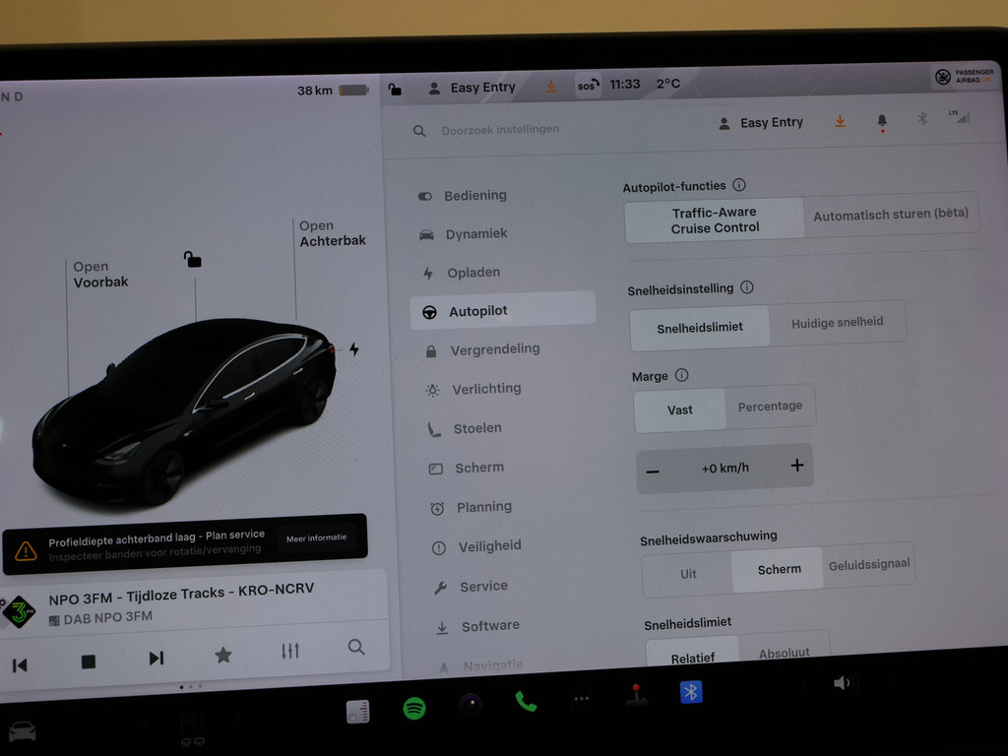Viewport: 1008px width, 756px height.
Task: Open the notifications bell icon
Action: click(x=882, y=121)
